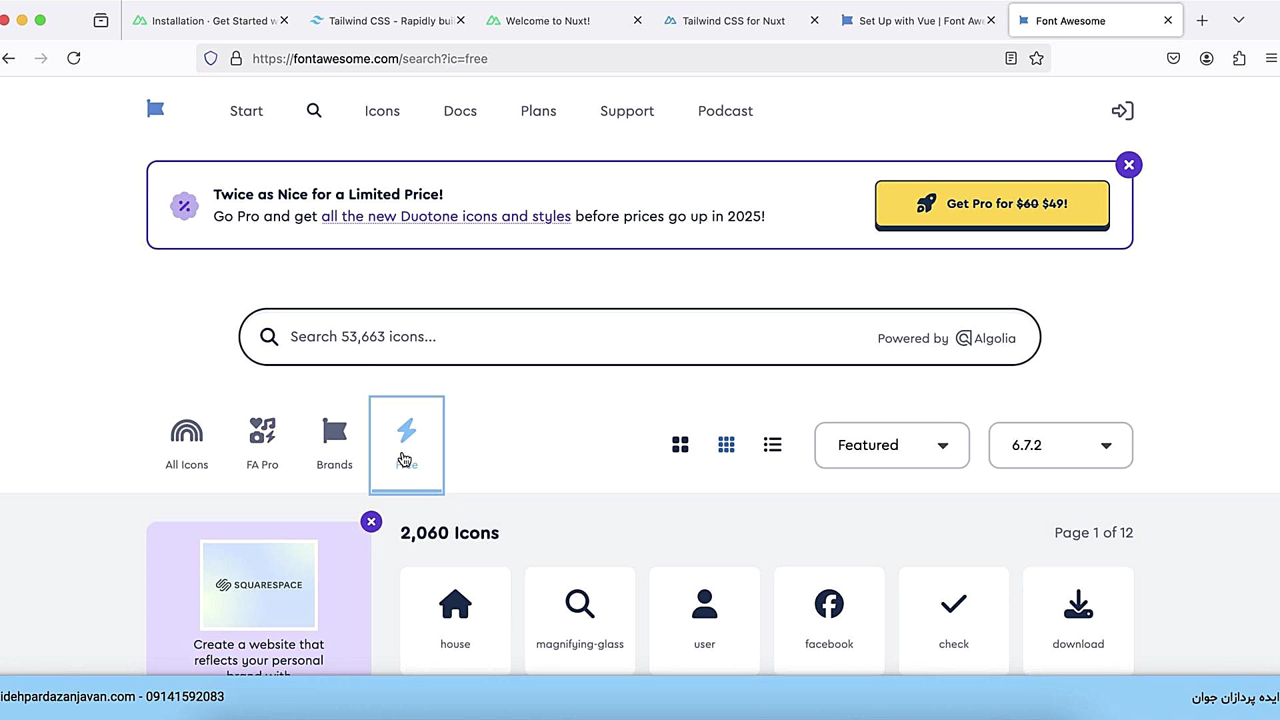Open the facebook icon card

tap(829, 620)
